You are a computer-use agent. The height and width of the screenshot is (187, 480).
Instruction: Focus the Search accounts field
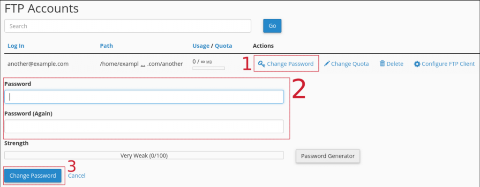click(127, 26)
